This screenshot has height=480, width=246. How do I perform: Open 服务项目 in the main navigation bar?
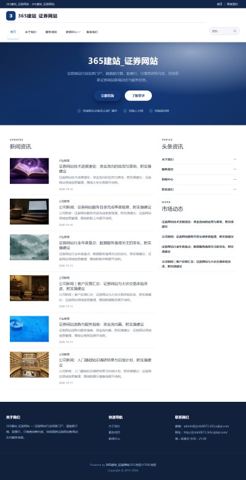tap(51, 32)
